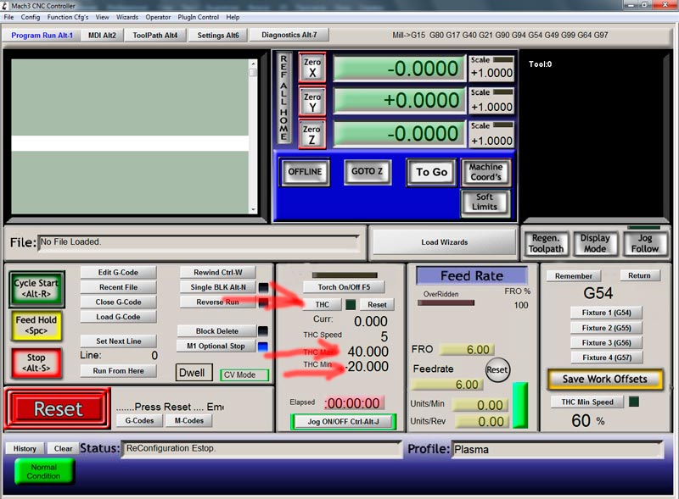Viewport: 679px width, 499px height.
Task: Click the REF ALL HOME vertical button
Action: pos(283,97)
